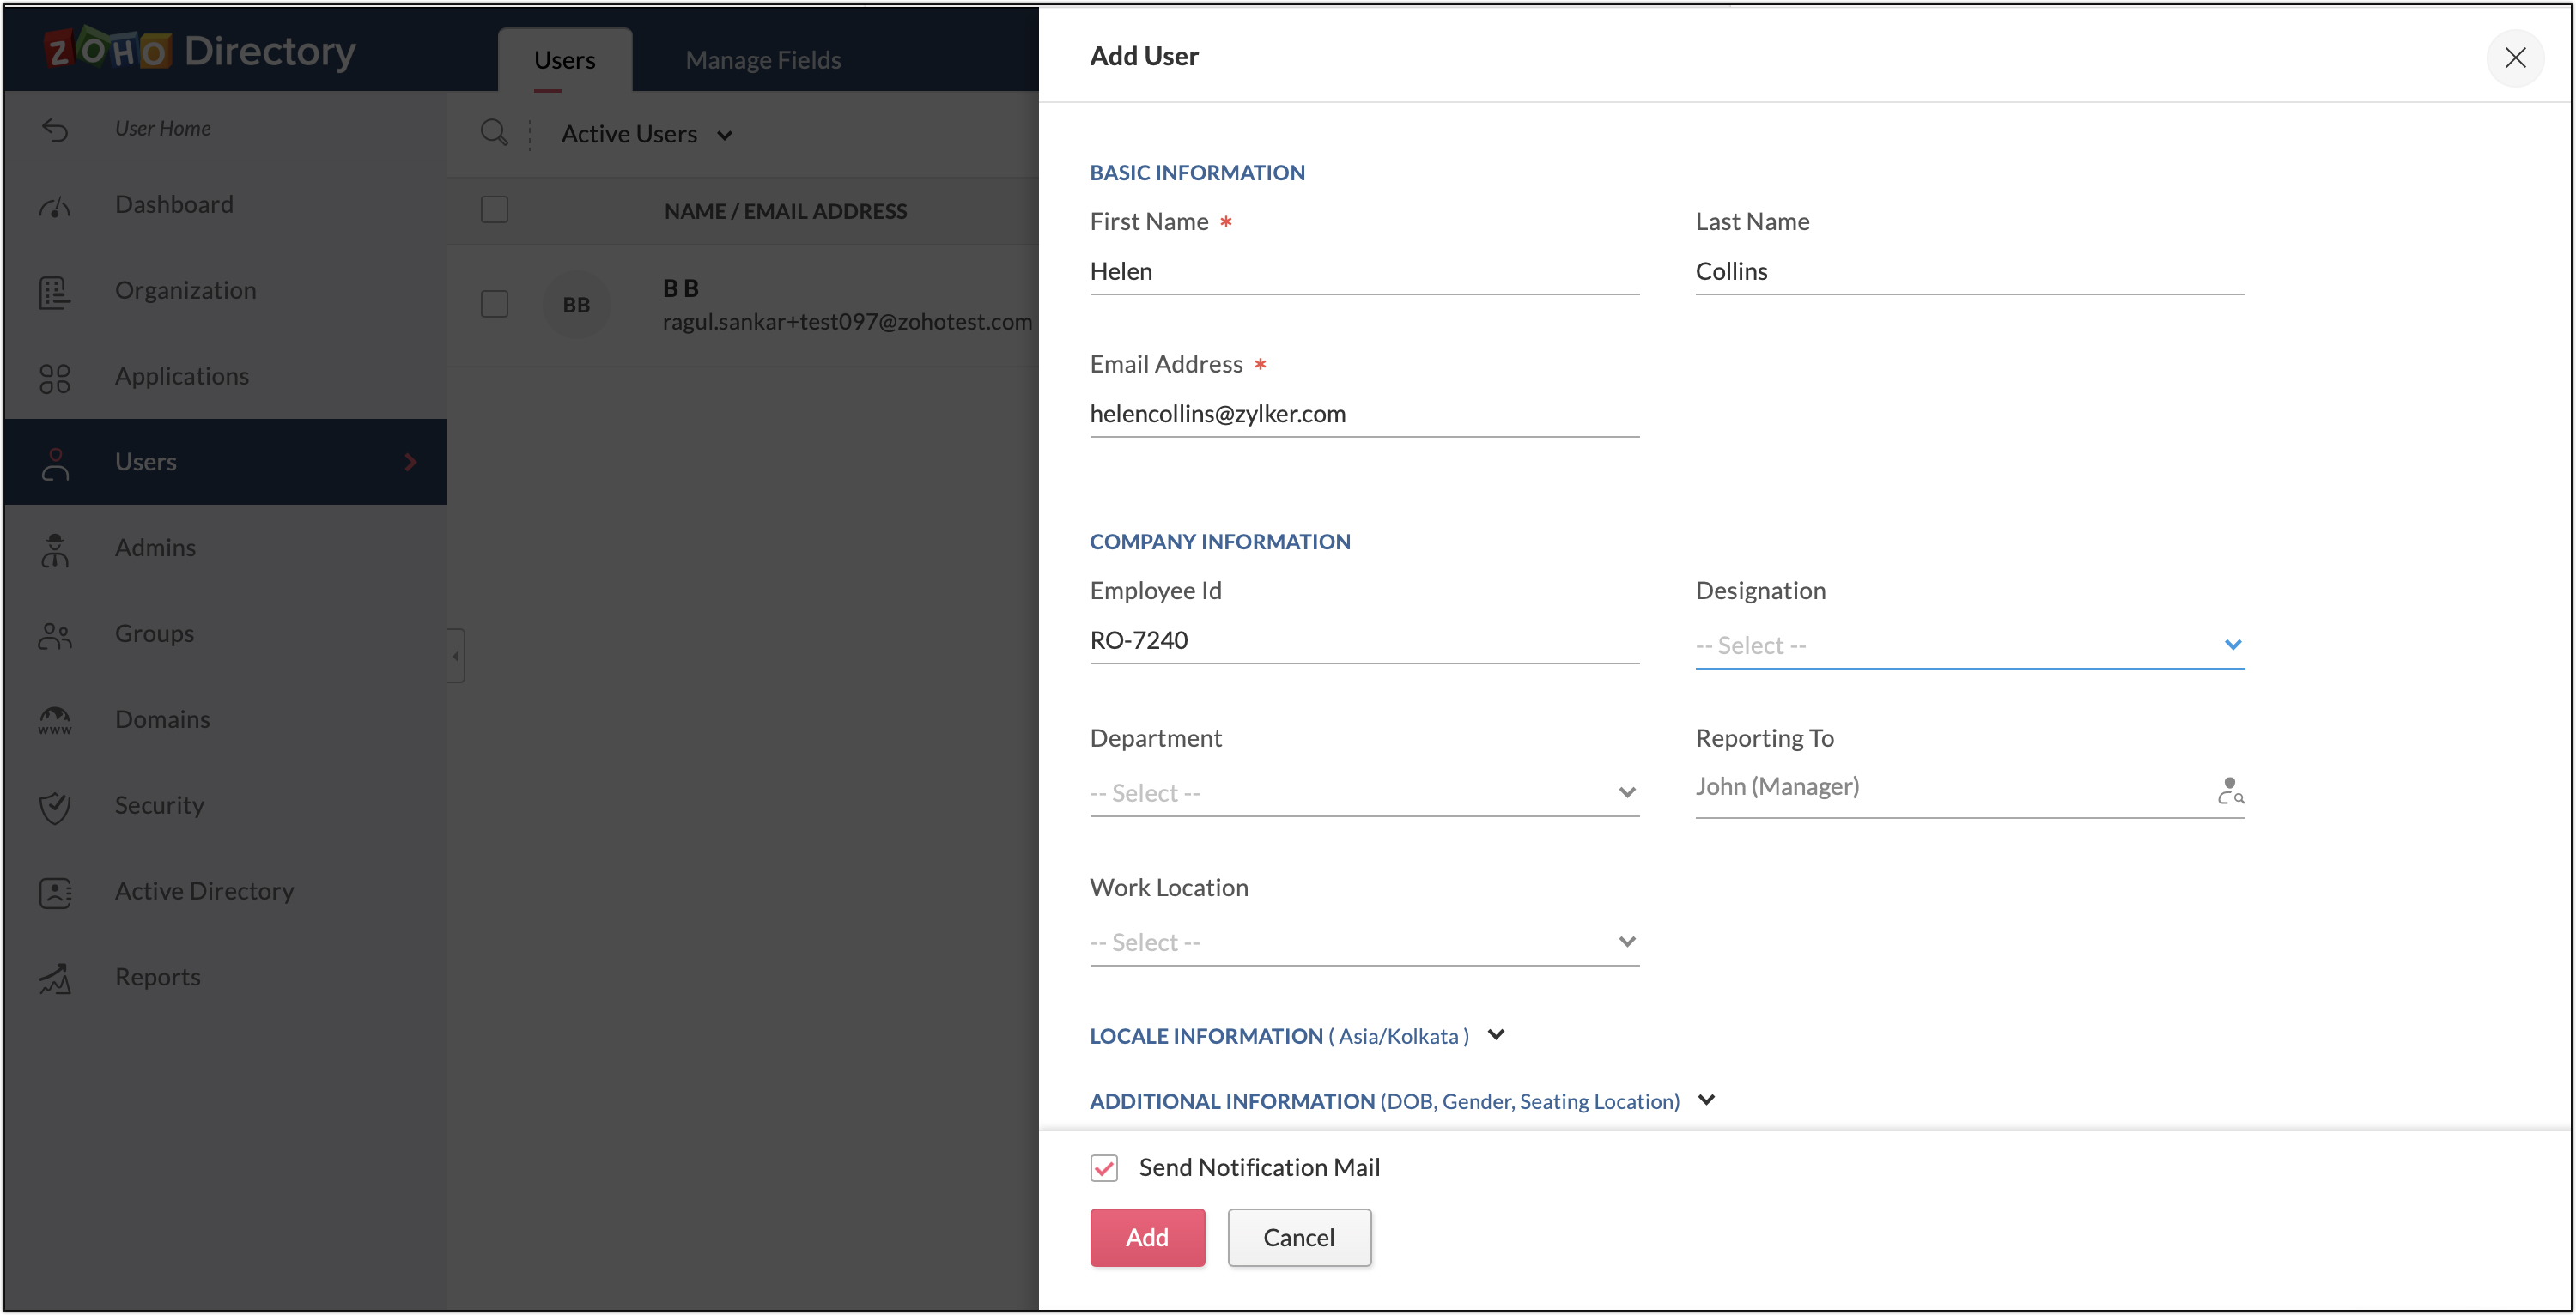Click the Domains www globe icon
The image size is (2576, 1315).
[x=55, y=720]
